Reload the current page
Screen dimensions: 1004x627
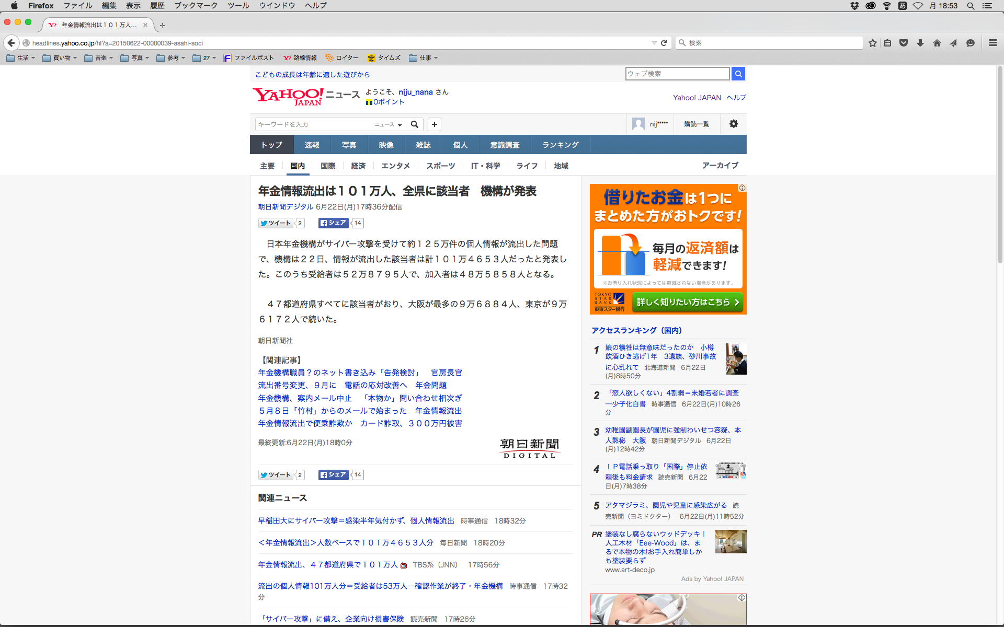(664, 43)
